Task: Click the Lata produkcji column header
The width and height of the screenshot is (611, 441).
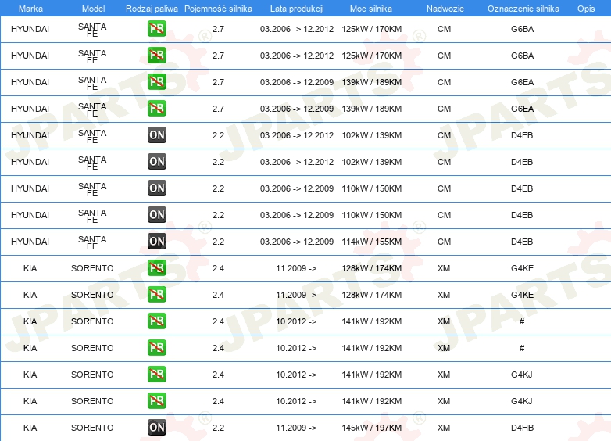Action: click(296, 8)
